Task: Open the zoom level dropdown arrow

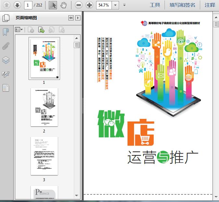Action: click(116, 5)
